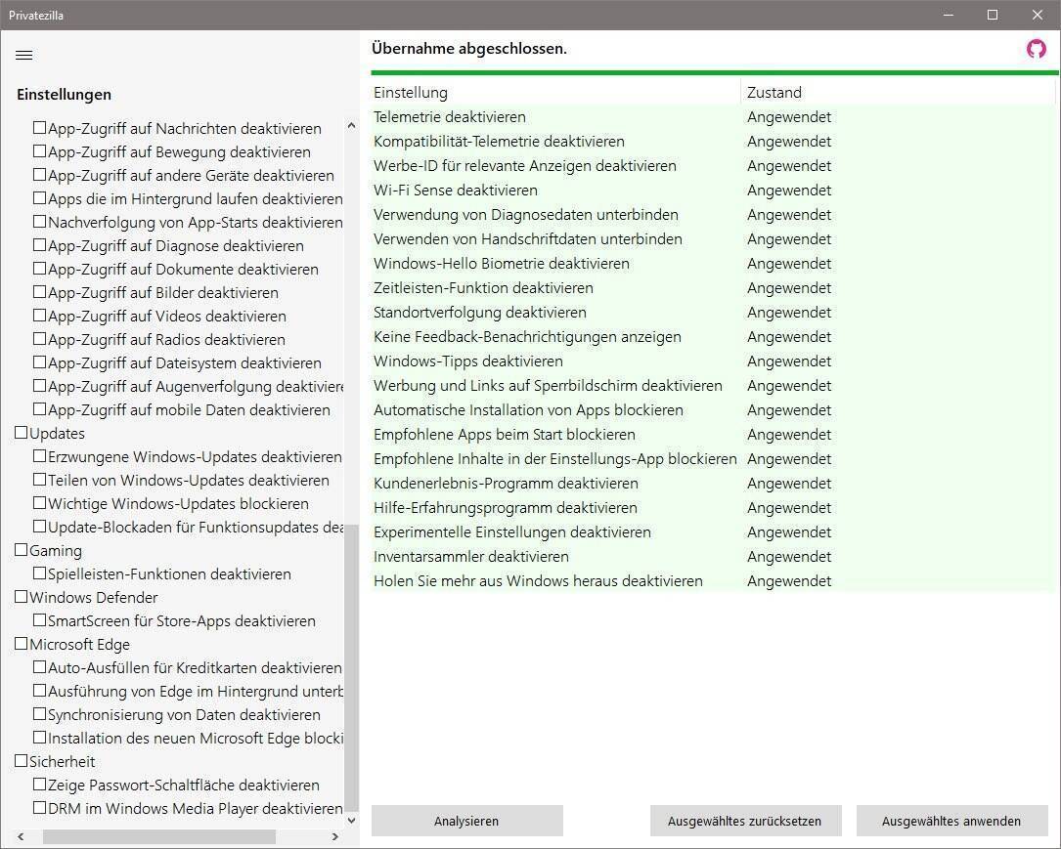Click the settings list scroll-down arrow
Viewport: 1061px width, 849px height.
pos(352,821)
